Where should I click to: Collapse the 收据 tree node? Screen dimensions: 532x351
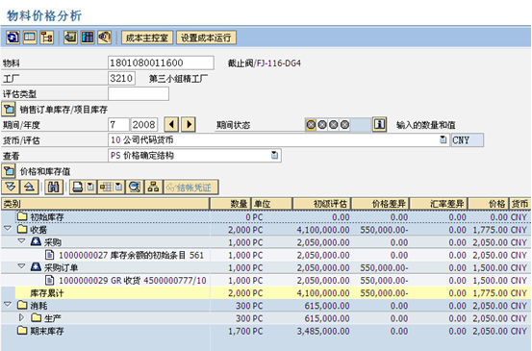(8, 229)
